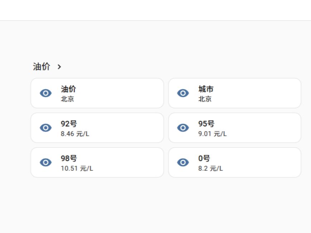Open the 92号 fuel entity label
311x233 pixels.
(x=68, y=124)
